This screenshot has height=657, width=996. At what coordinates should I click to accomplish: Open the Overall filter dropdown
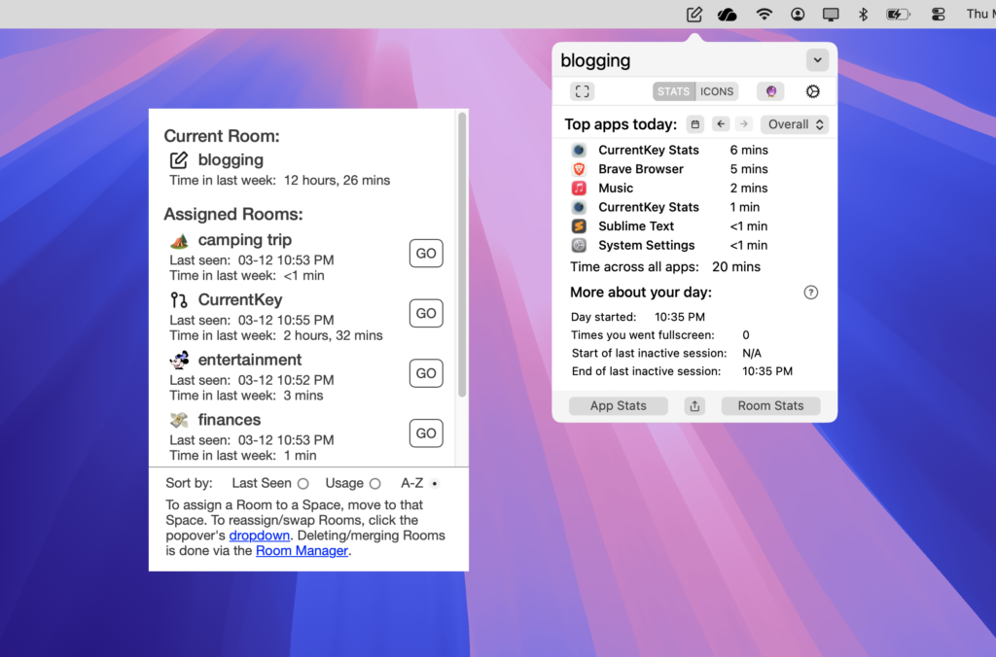[x=795, y=124]
